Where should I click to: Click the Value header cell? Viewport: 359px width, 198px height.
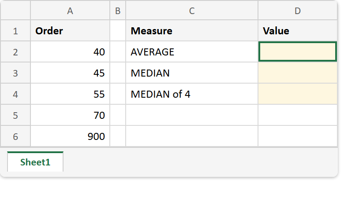(x=297, y=31)
